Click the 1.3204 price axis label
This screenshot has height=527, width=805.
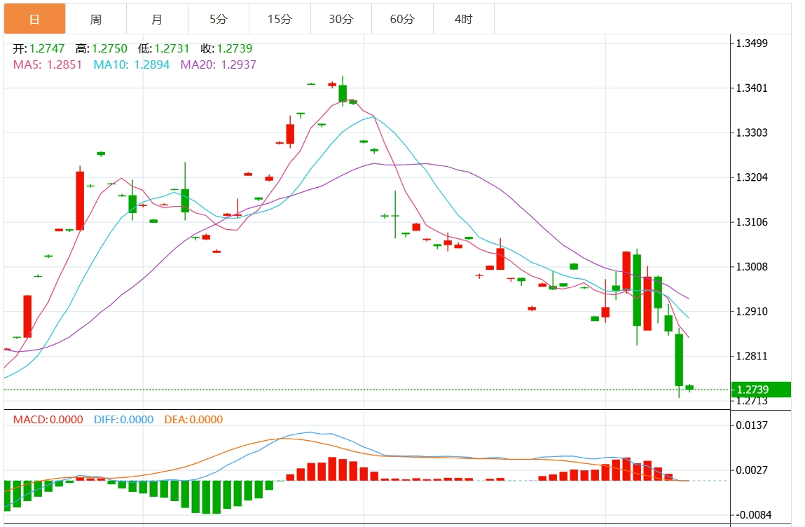click(x=752, y=177)
